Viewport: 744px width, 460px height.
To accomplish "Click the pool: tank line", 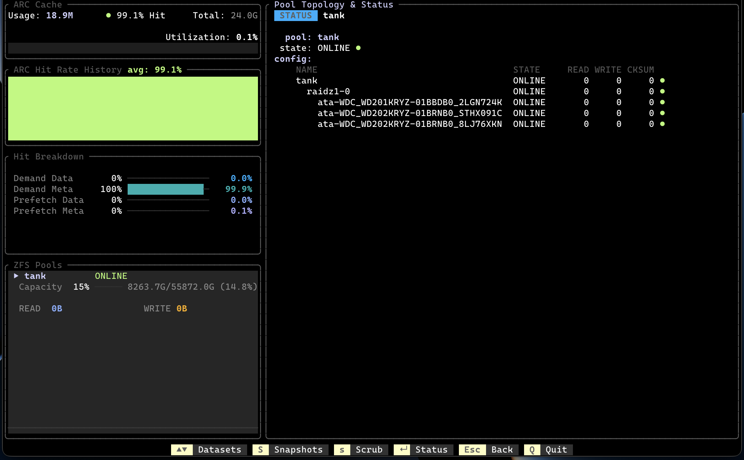I will point(312,37).
